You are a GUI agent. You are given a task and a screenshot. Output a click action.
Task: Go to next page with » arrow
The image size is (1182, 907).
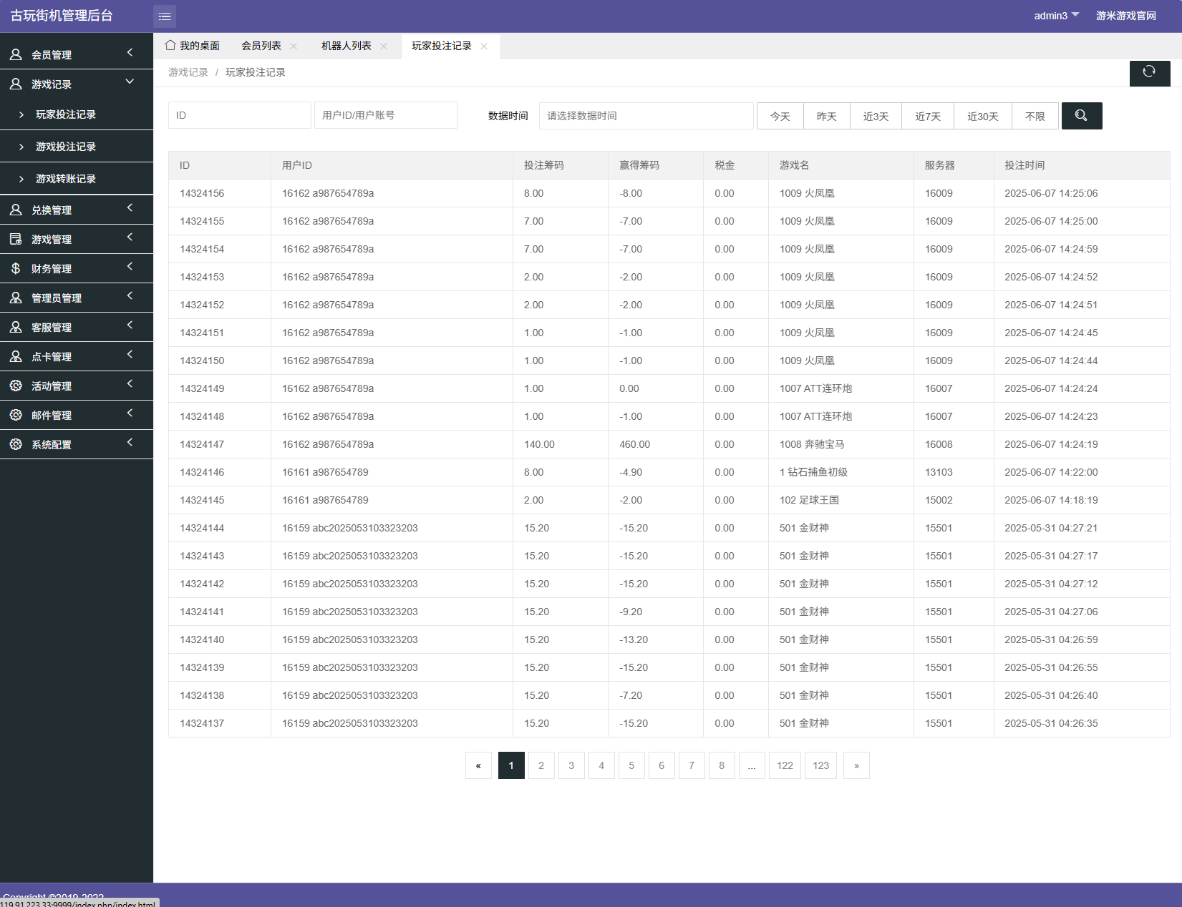pyautogui.click(x=856, y=765)
